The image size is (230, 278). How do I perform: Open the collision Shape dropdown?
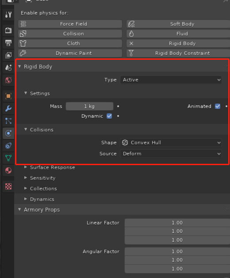[171, 143]
